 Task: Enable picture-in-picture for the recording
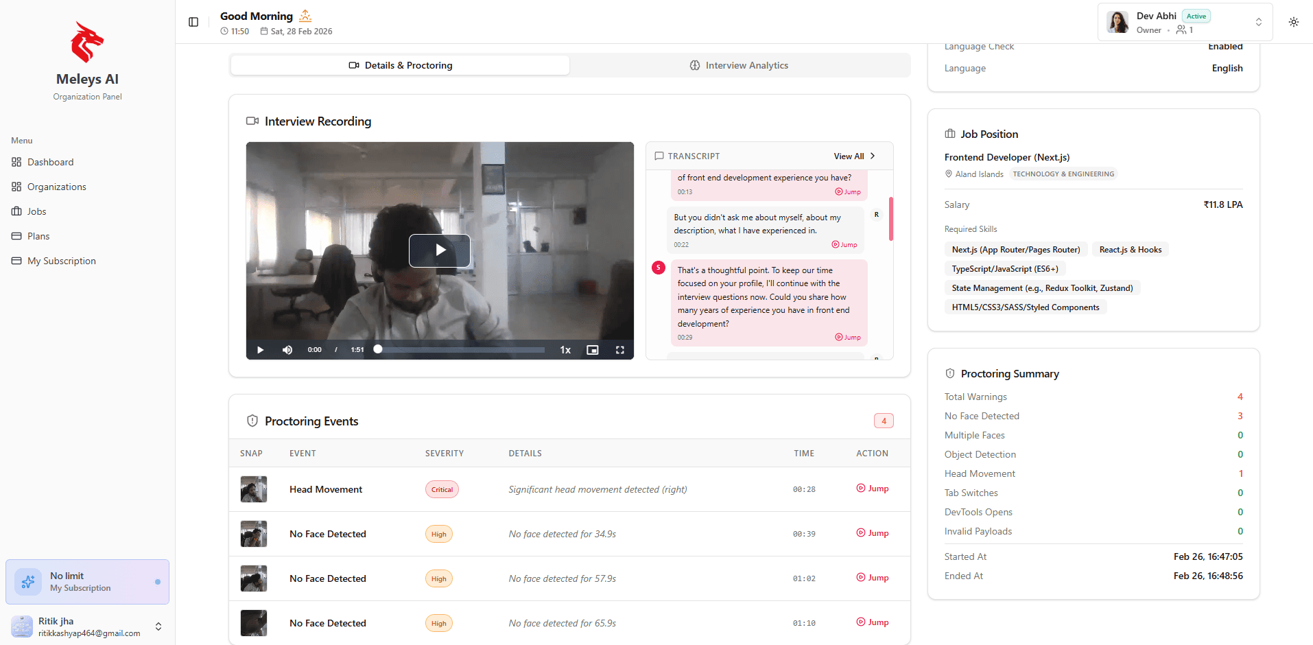(x=592, y=350)
